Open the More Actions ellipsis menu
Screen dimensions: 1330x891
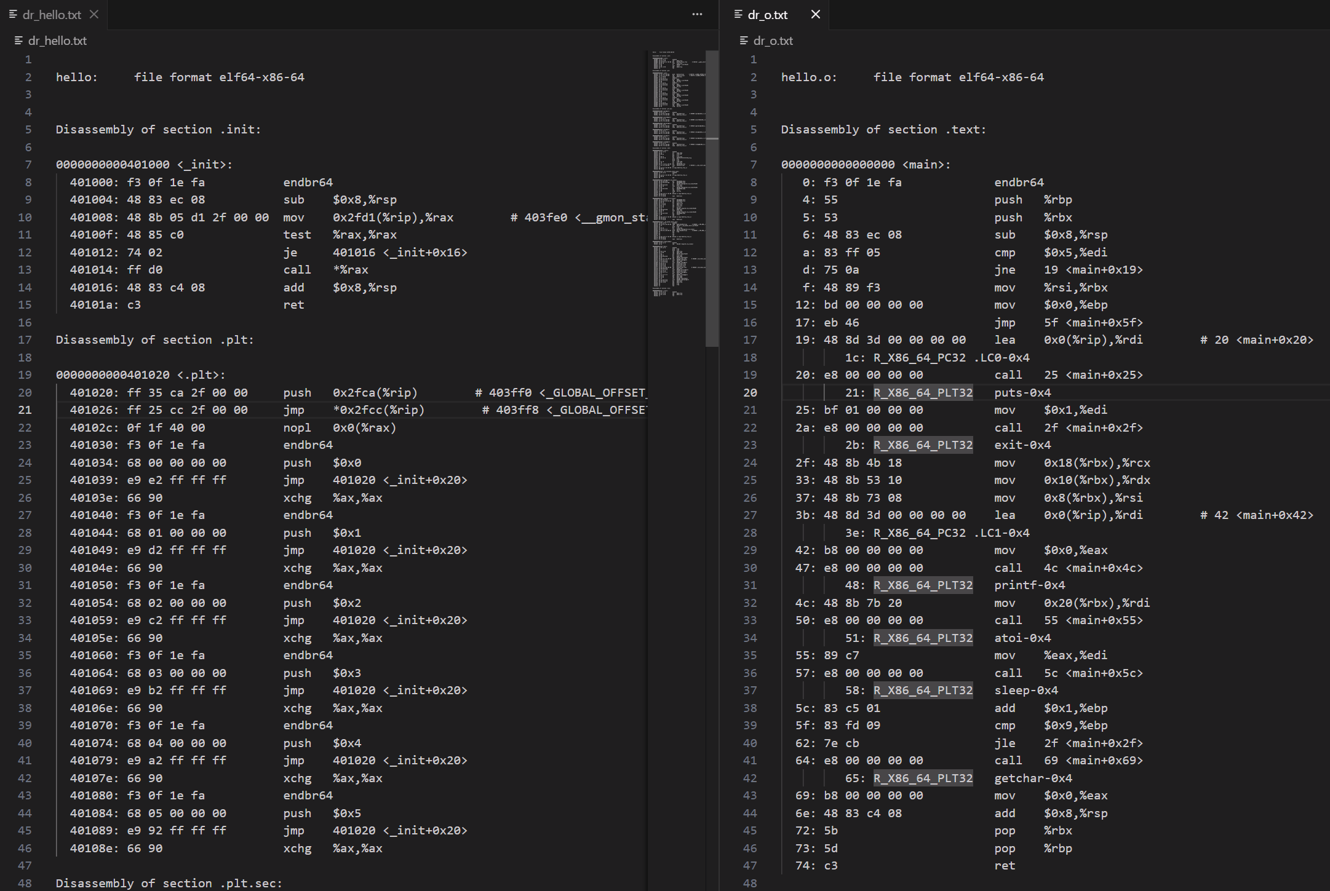[x=697, y=14]
